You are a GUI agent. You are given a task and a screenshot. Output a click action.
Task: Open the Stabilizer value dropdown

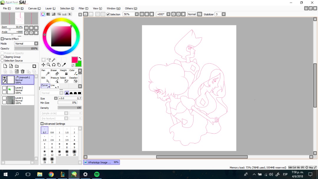tap(223, 14)
